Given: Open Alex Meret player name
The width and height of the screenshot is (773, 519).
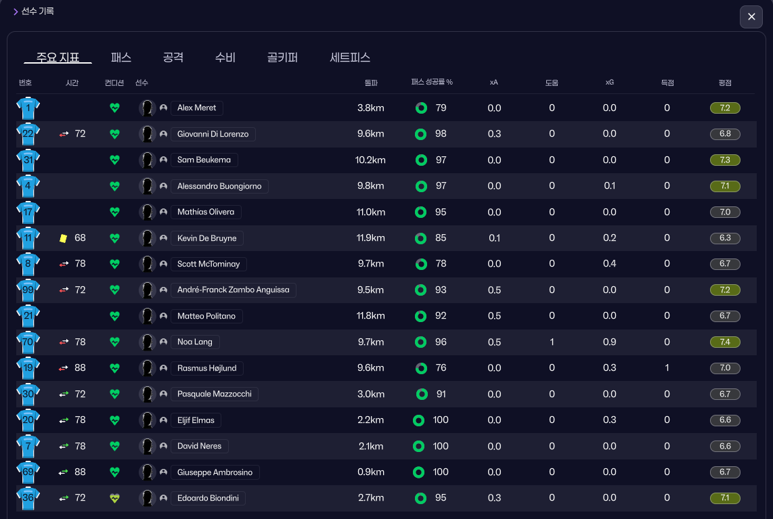Looking at the screenshot, I should tap(197, 108).
